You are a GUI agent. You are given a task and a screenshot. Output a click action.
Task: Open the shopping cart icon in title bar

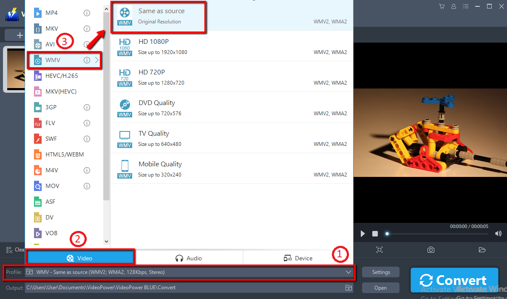pos(442,6)
